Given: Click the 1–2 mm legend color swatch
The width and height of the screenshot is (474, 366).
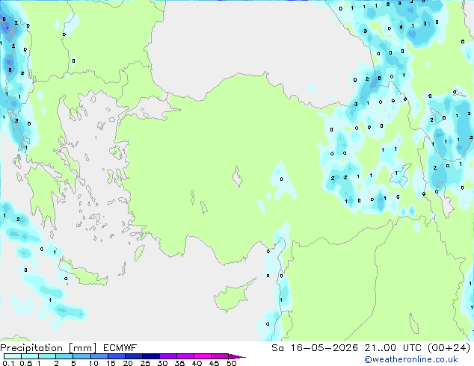Looking at the screenshot, I should 47,356.
